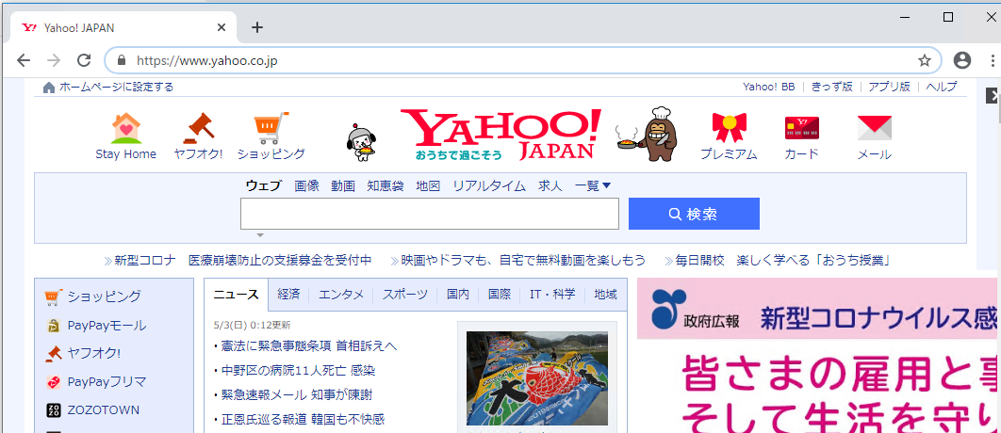Switch to the 国際 news tab
The width and height of the screenshot is (1001, 433).
[500, 295]
